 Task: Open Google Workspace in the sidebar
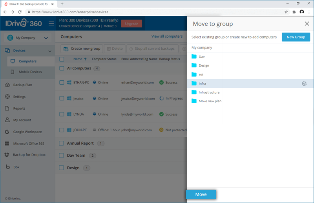27,132
